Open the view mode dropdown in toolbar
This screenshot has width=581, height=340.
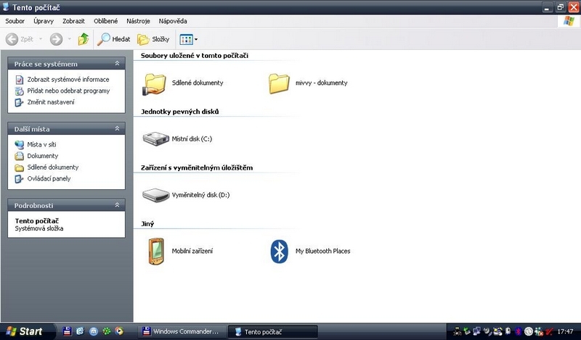[x=188, y=39]
